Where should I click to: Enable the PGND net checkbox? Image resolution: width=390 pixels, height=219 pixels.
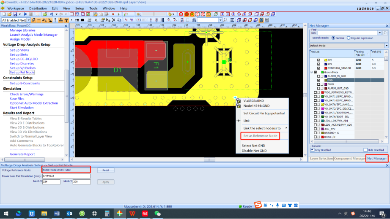(319, 84)
